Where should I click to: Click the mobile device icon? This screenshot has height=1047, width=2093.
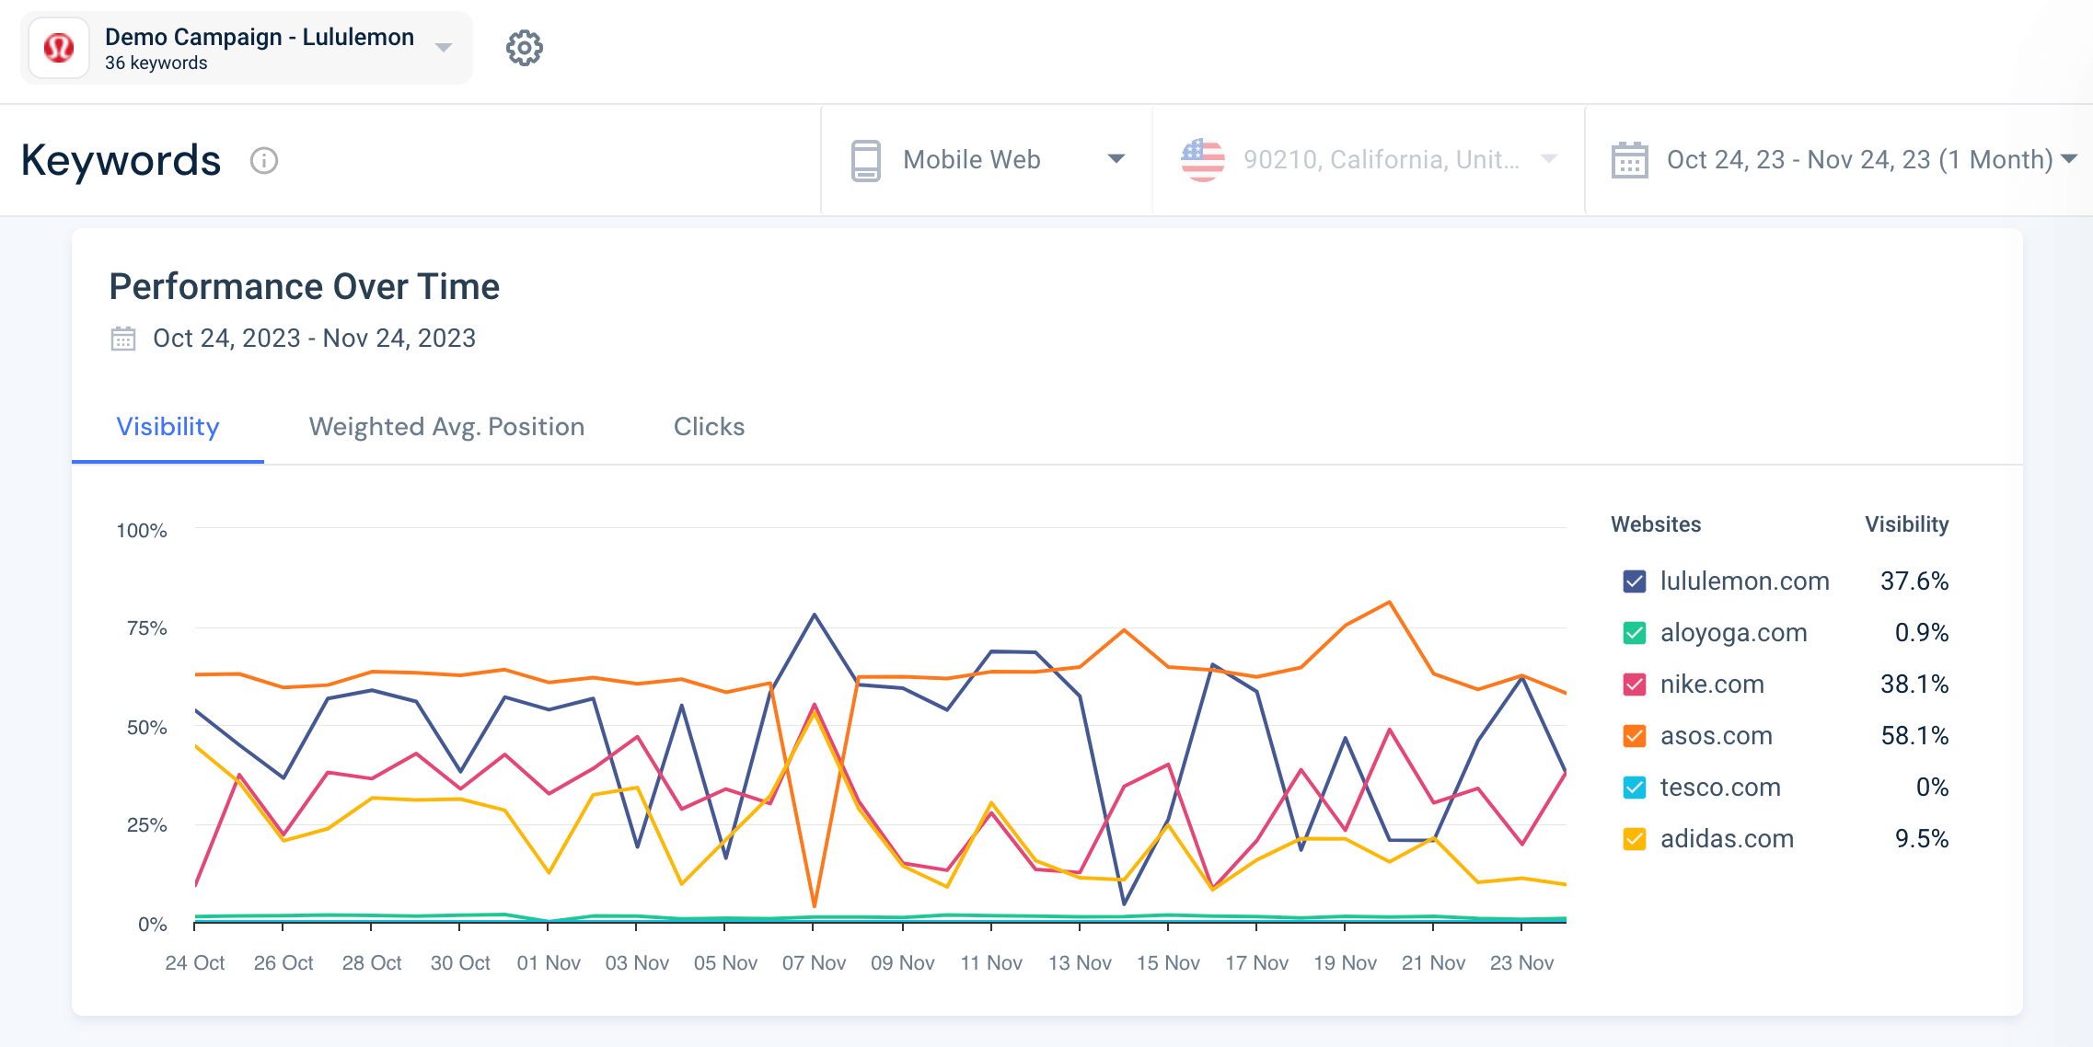tap(865, 160)
